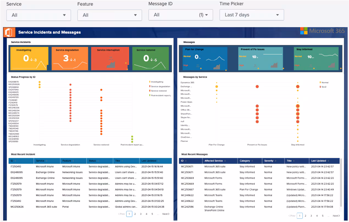Click sort icon on incidents Status column
349x222 pixels.
[98, 161]
